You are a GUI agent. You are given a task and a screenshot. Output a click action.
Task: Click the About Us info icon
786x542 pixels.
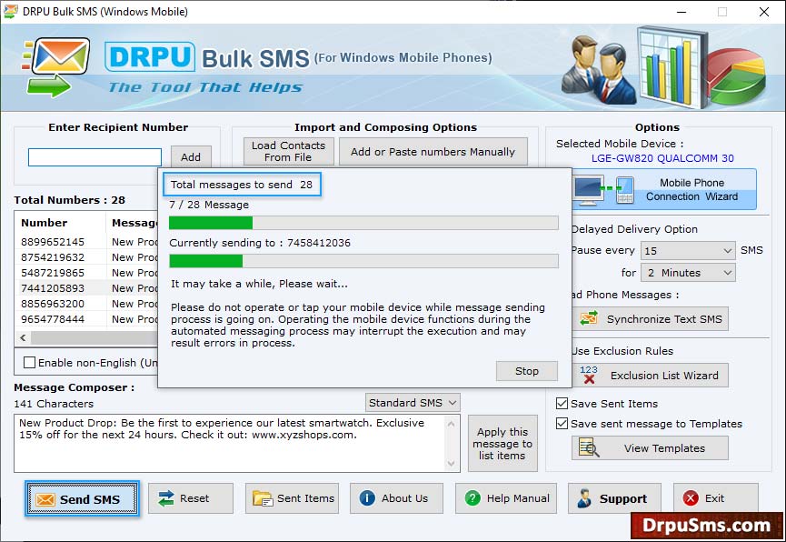pyautogui.click(x=367, y=497)
